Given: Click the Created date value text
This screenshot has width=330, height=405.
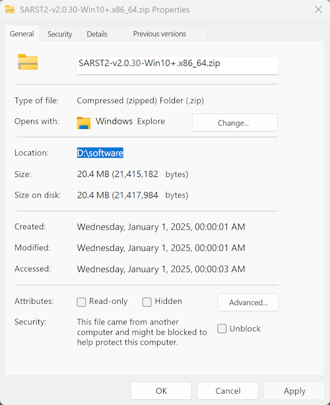Looking at the screenshot, I should coord(161,227).
